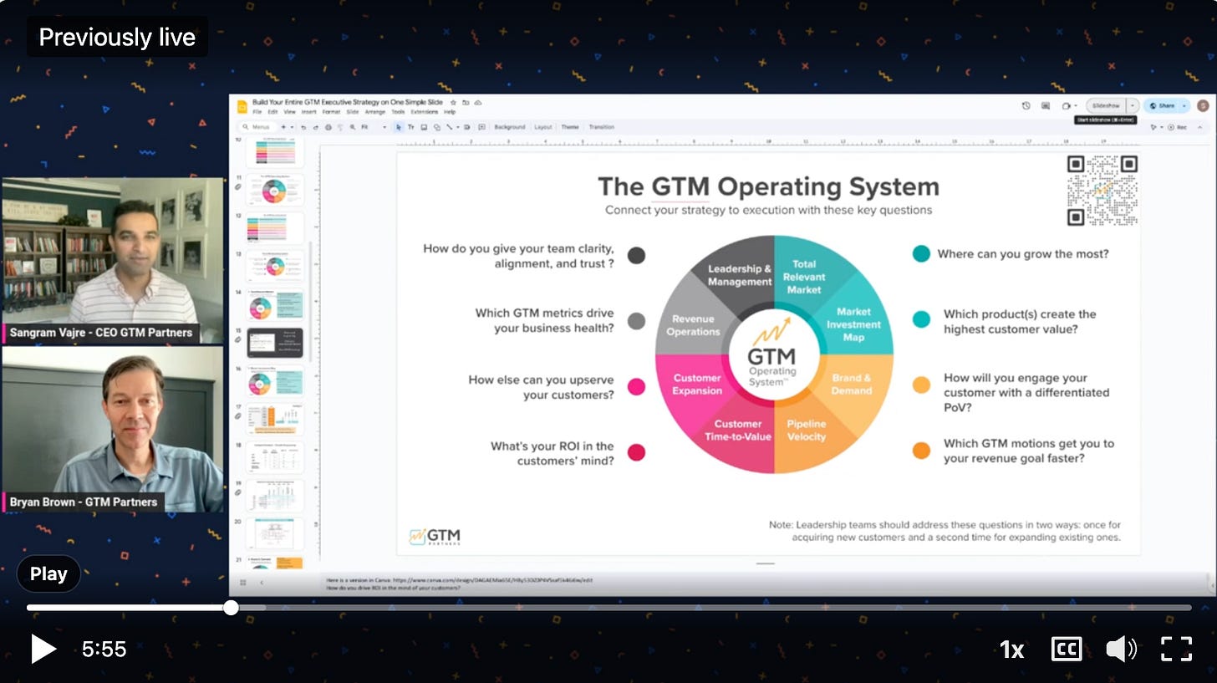
Task: Click the blue Share button
Action: coord(1162,106)
